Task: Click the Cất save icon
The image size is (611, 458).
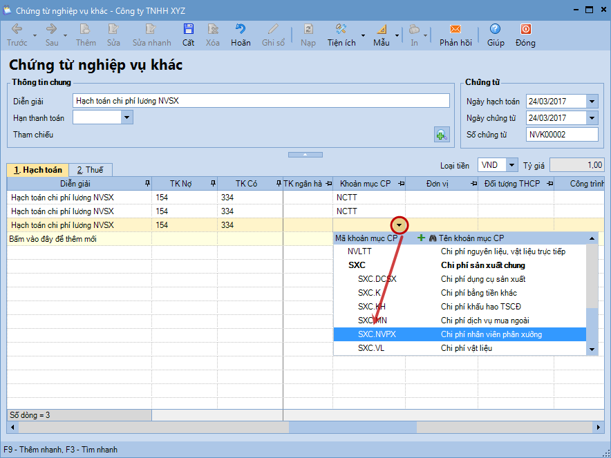Action: click(x=188, y=30)
